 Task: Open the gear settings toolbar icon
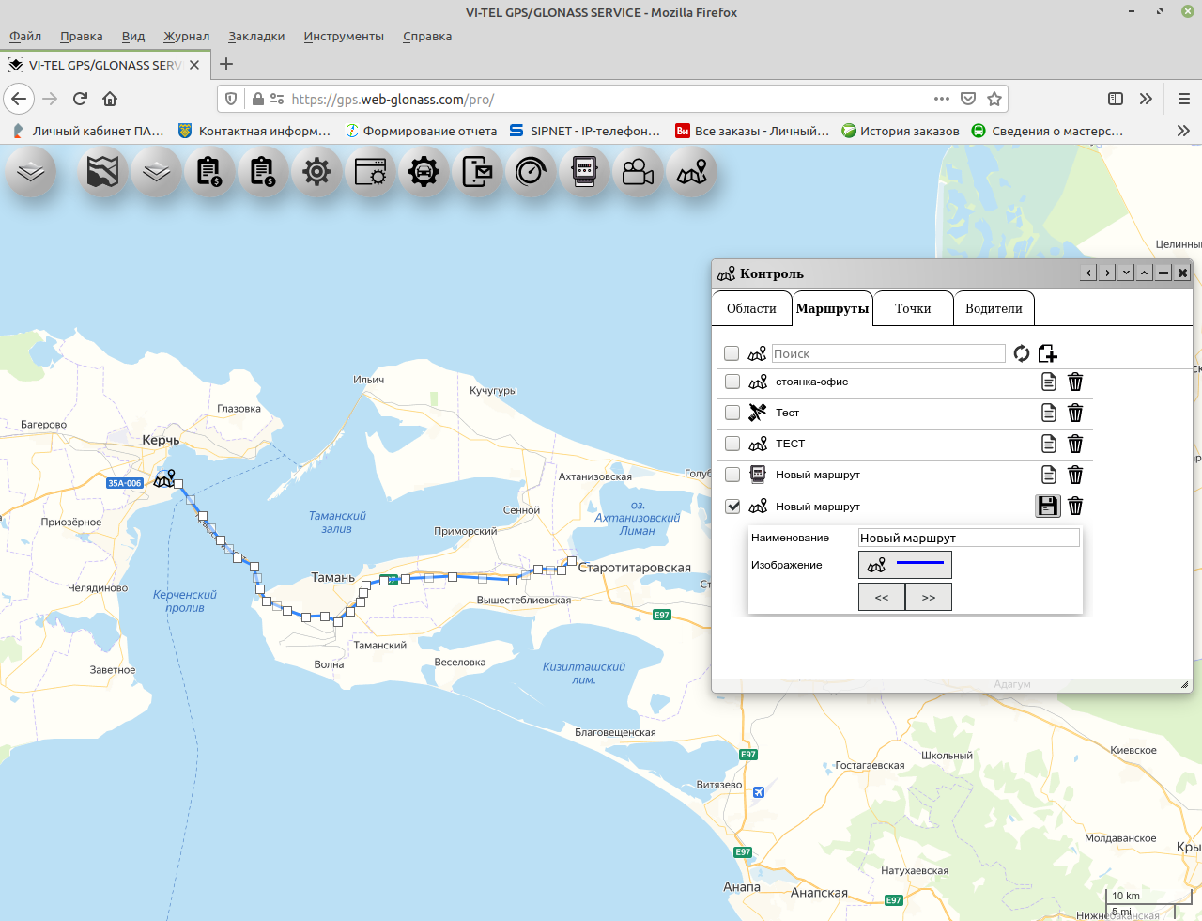pos(316,172)
